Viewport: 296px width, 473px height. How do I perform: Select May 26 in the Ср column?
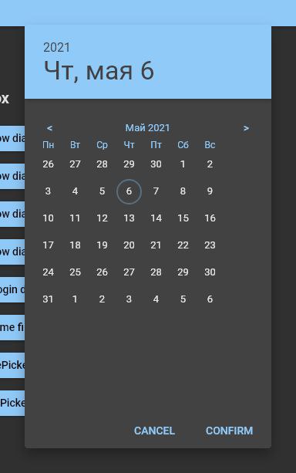[103, 272]
